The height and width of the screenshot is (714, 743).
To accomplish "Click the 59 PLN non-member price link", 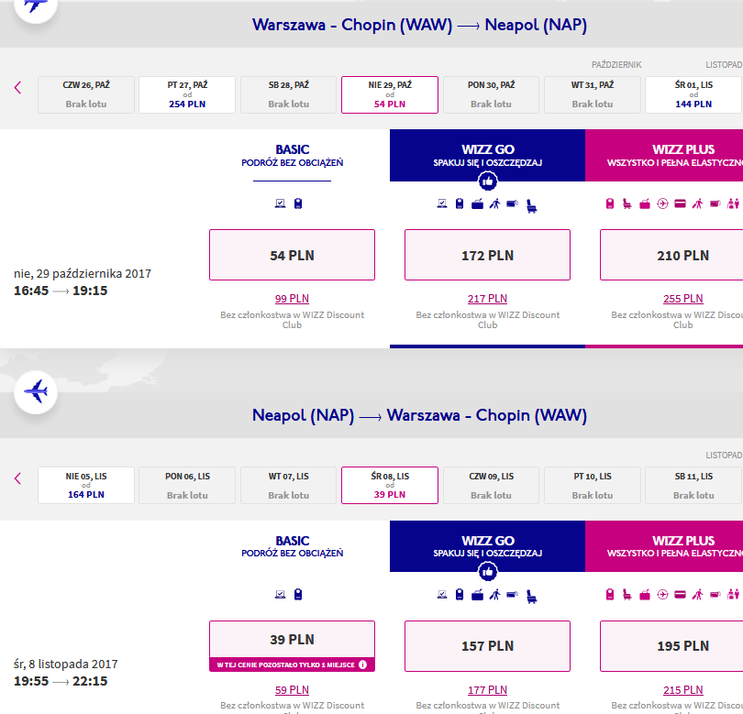I will coord(292,690).
